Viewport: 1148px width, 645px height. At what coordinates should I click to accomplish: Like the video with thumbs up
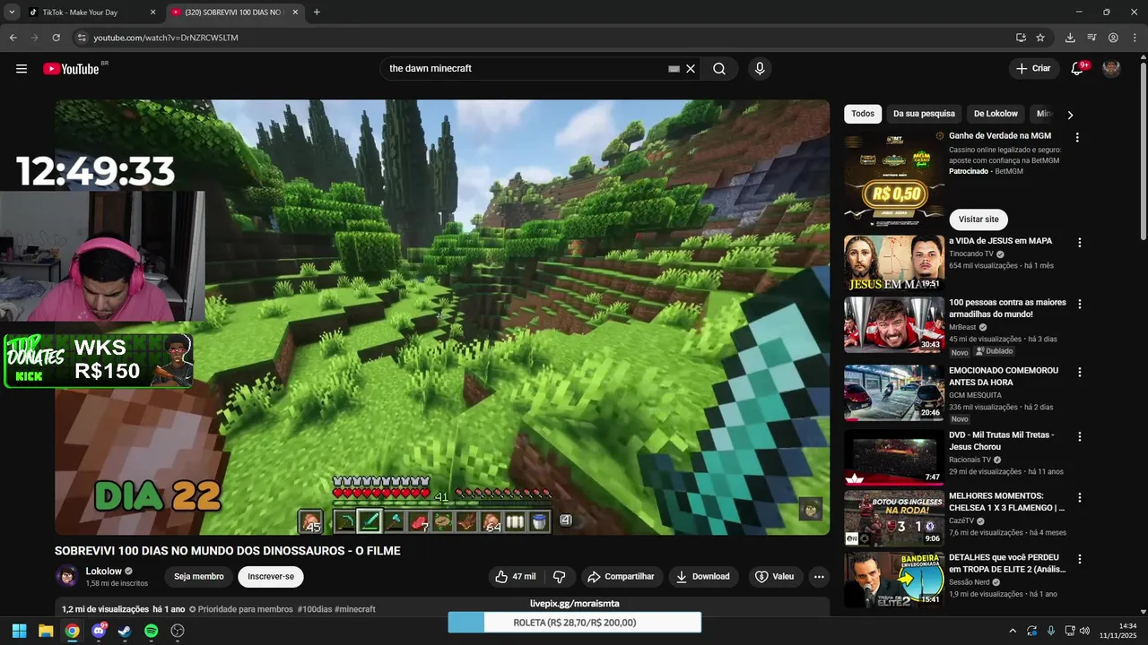point(516,577)
